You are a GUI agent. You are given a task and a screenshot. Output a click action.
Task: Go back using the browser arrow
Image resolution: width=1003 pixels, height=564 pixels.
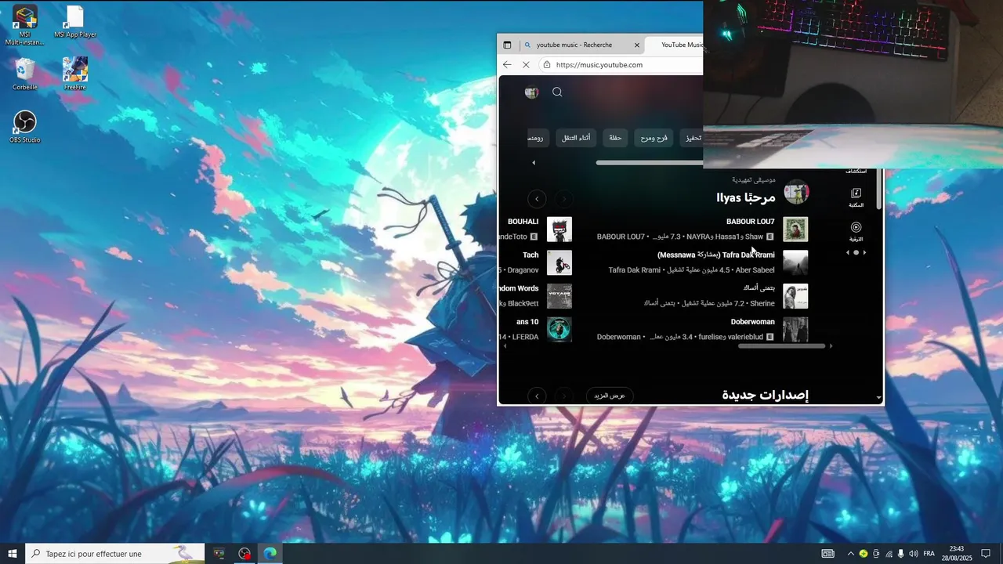[507, 65]
